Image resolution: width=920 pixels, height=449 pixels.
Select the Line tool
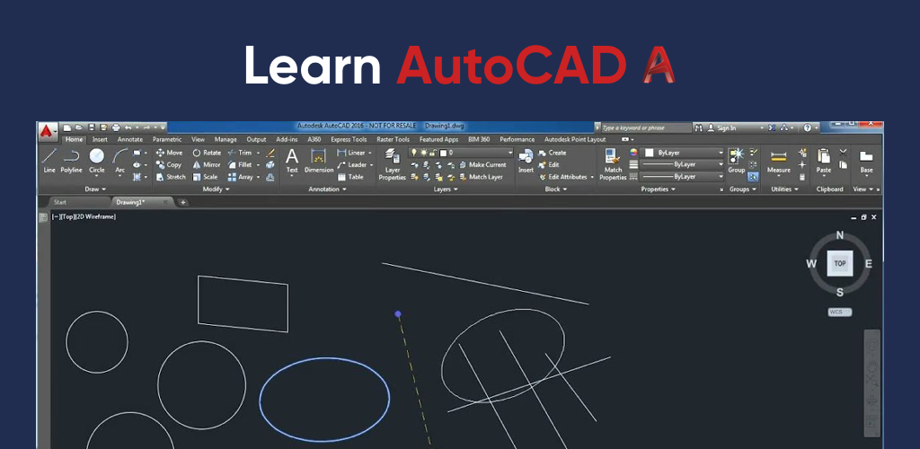[x=49, y=161]
